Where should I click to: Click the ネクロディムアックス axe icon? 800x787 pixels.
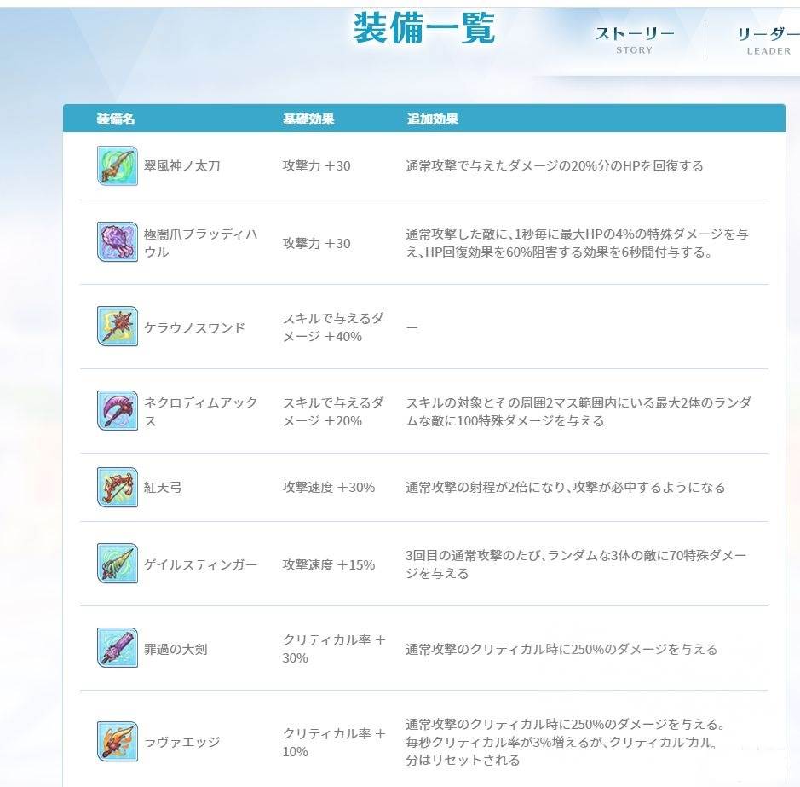117,411
